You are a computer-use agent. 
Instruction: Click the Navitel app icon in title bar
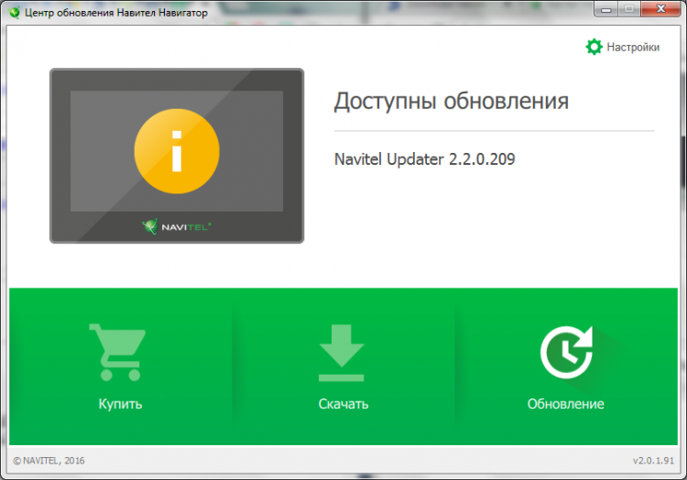click(15, 12)
